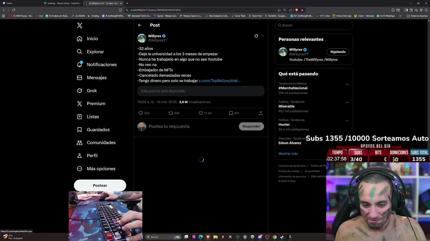Viewport: 430px width, 241px height.
Task: Open Guardados bookmarks
Action: coord(93,130)
